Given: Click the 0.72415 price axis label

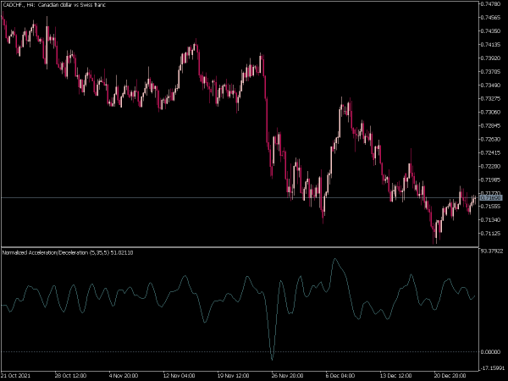Looking at the screenshot, I should tap(491, 152).
